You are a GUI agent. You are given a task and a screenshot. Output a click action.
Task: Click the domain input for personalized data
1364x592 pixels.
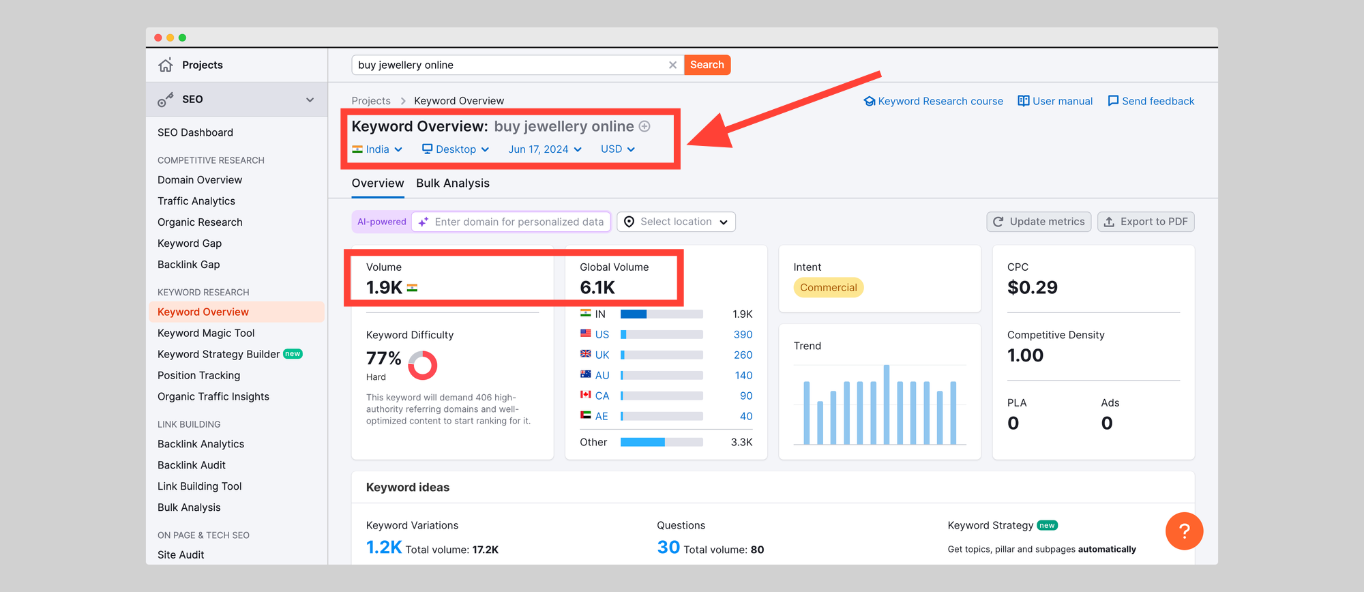coord(518,222)
